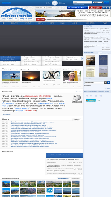Image resolution: width=111 pixels, height=197 pixels.
Task: Open the Лом Паччахь video entry
Action: tap(64, 161)
